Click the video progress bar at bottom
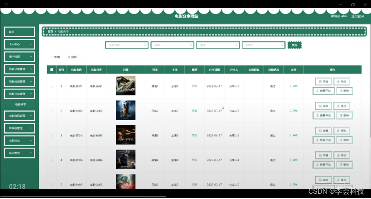 click(x=186, y=197)
